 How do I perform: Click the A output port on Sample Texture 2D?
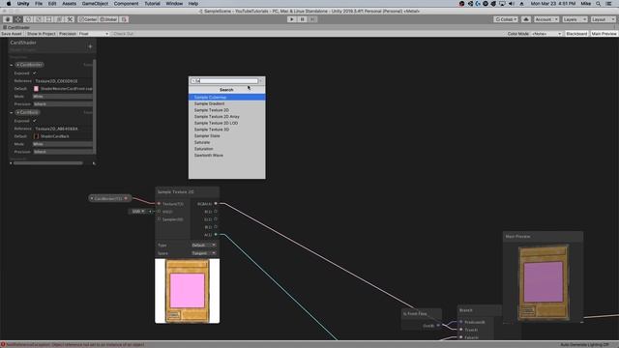(x=216, y=234)
